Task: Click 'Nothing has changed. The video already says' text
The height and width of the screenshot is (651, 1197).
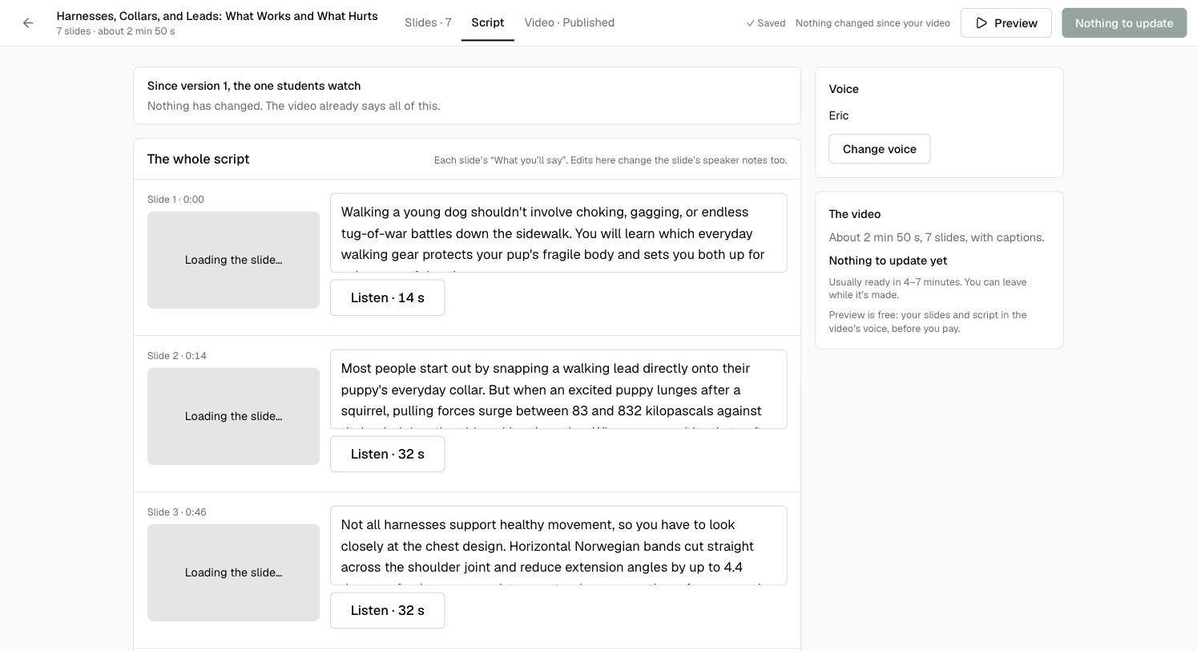Action: pos(293,106)
